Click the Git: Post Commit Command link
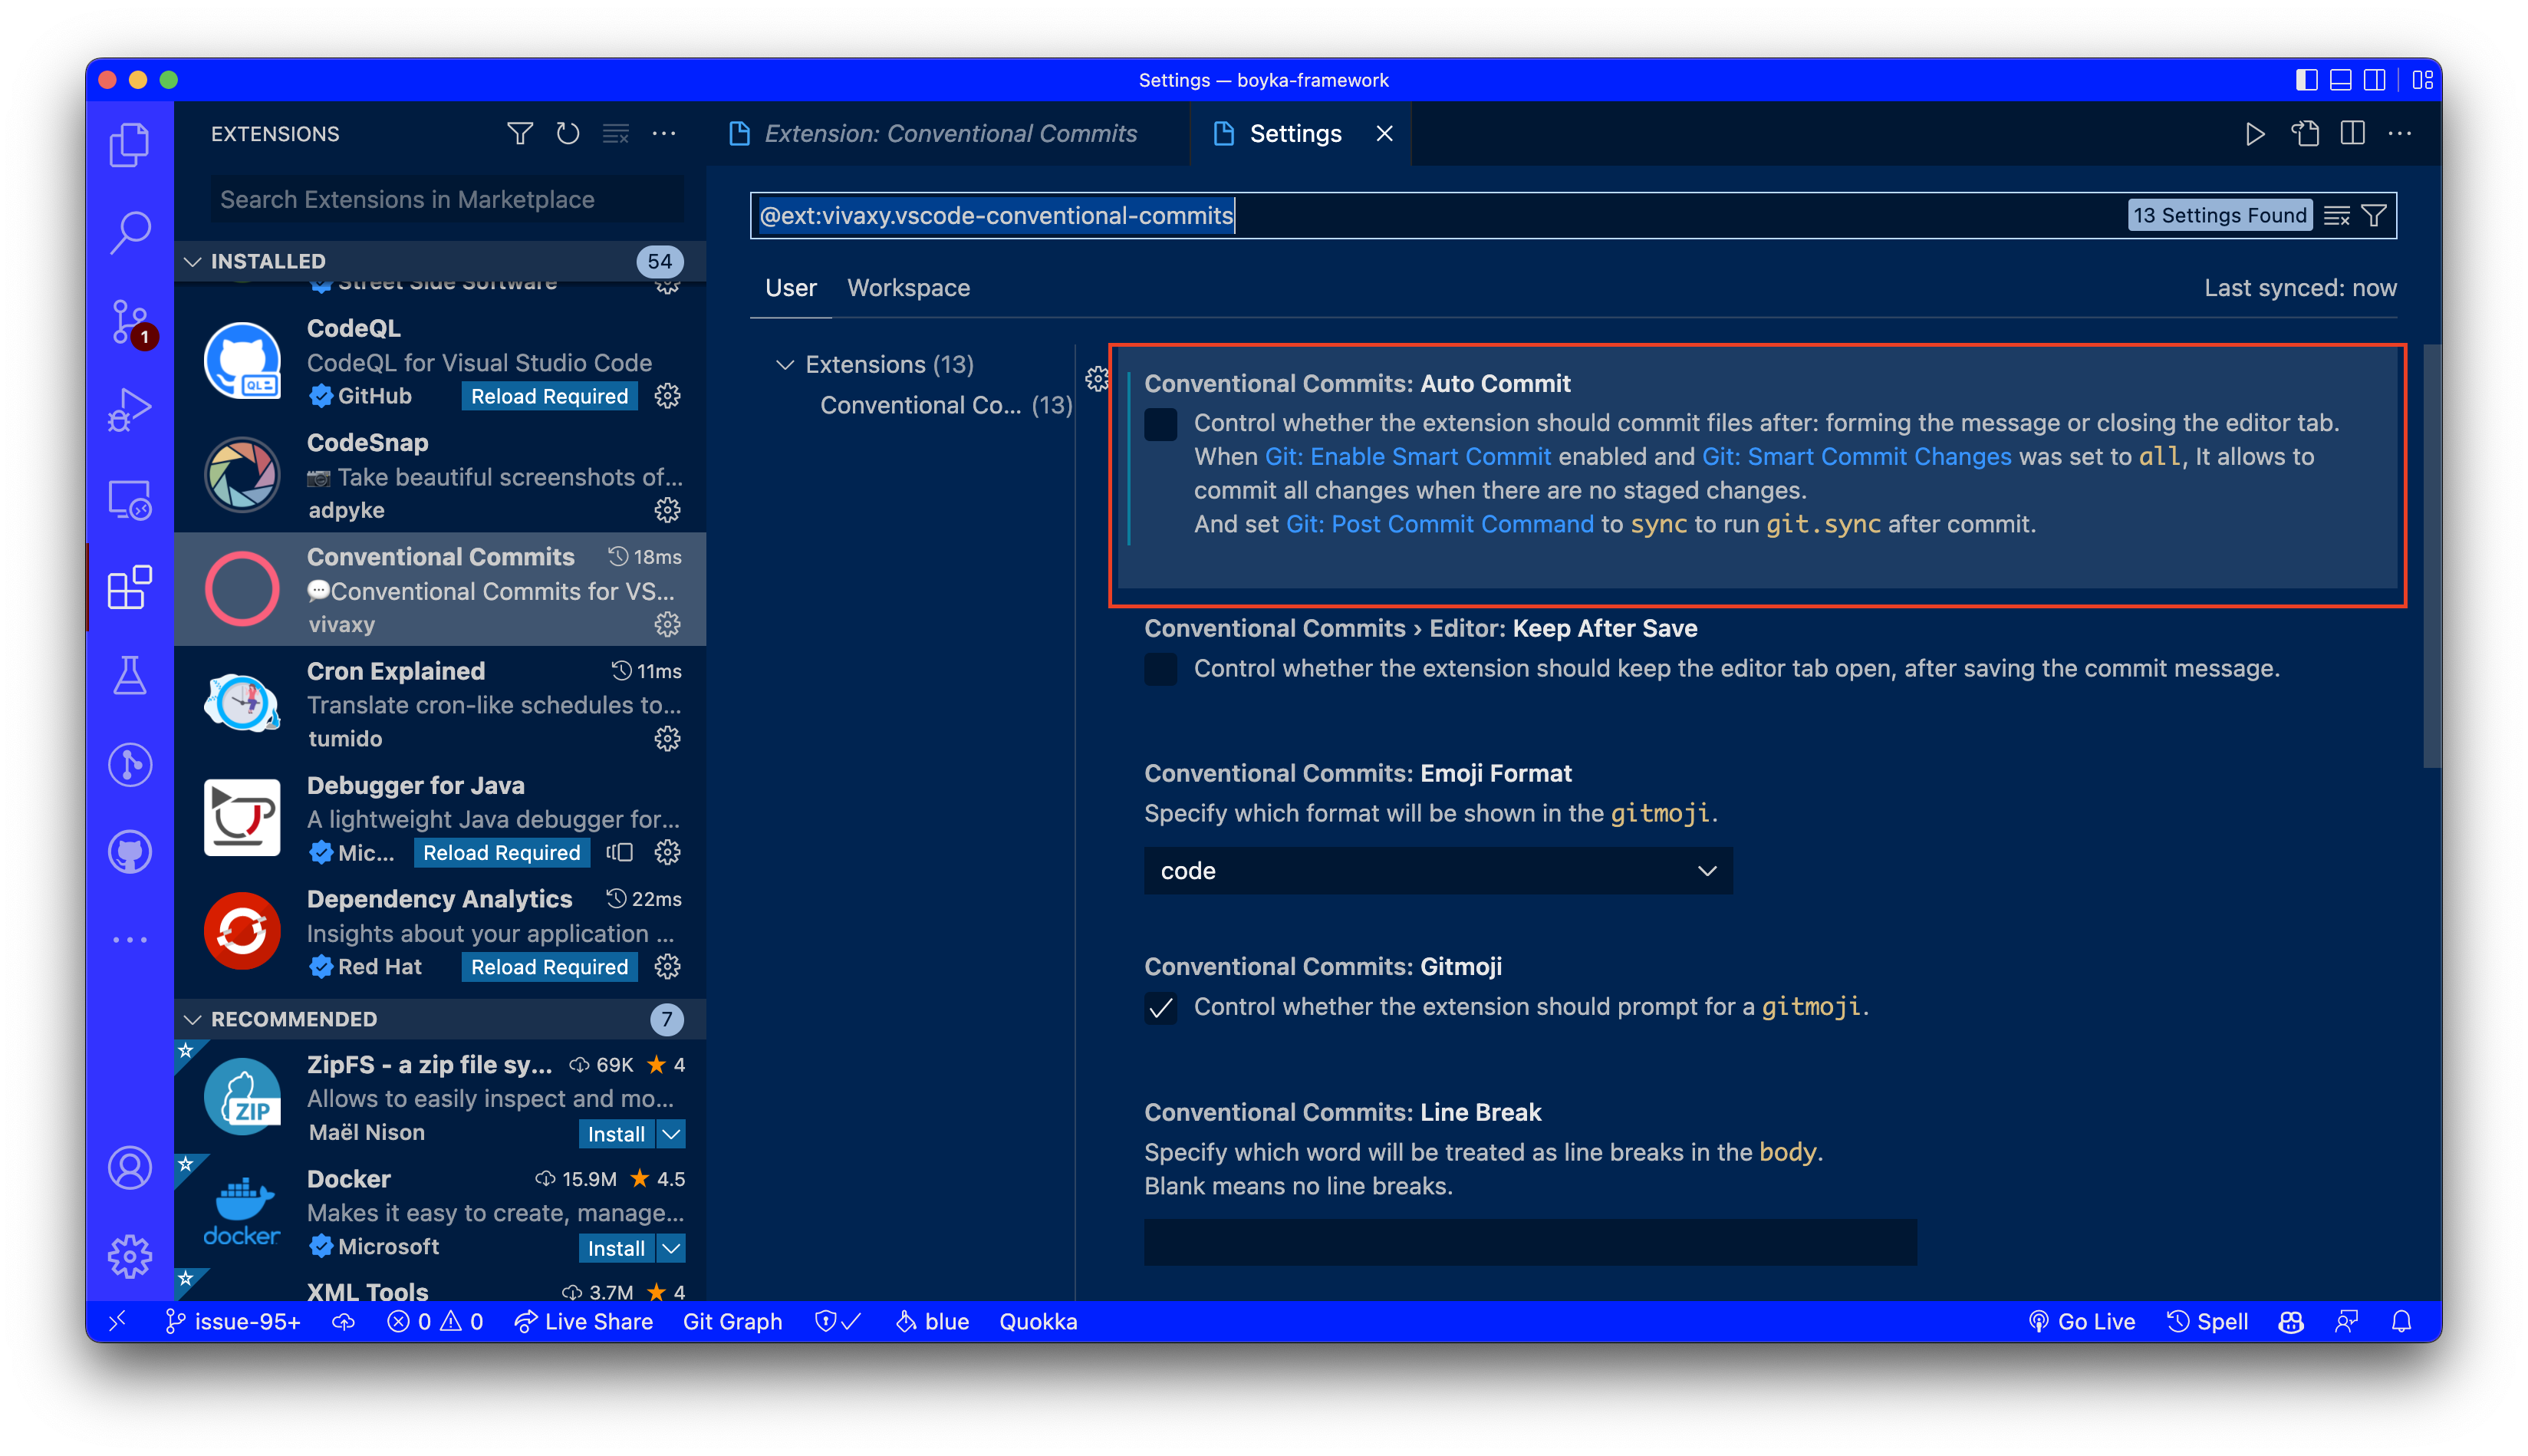Viewport: 2528px width, 1456px height. 1440,523
